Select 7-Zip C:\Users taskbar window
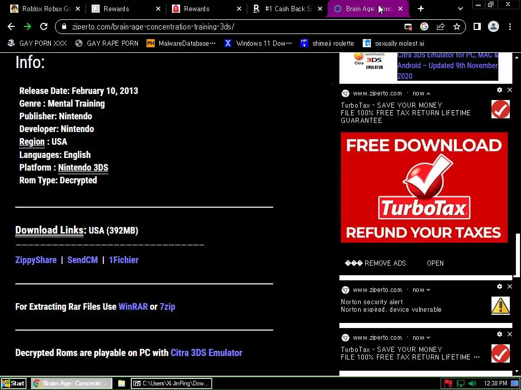Viewport: 521px width, 390px height. (171, 383)
